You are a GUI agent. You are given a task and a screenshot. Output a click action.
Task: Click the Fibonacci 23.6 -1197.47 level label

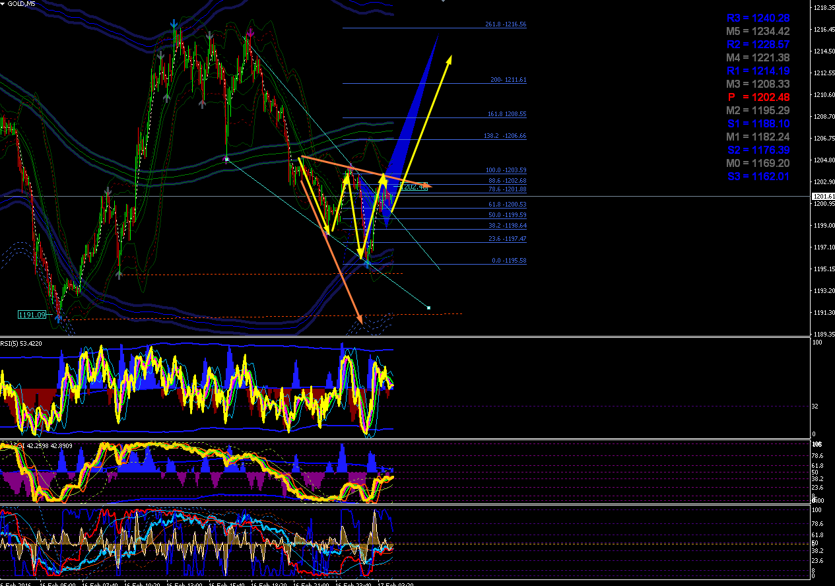507,239
